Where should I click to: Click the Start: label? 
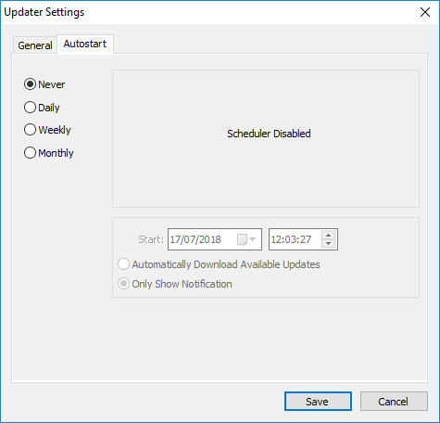coord(151,239)
